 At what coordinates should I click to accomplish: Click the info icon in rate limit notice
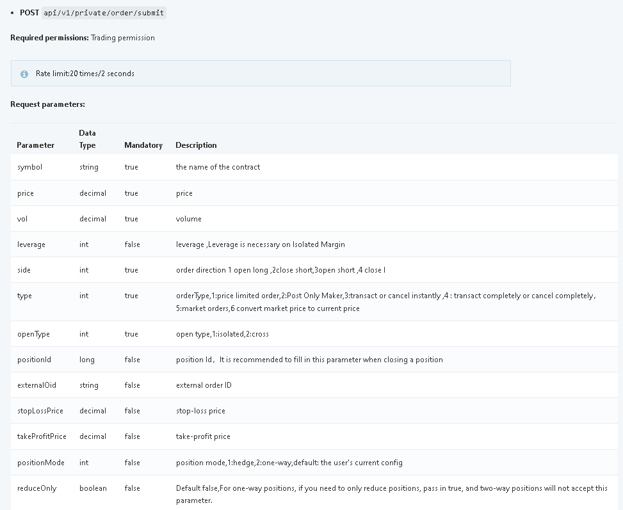click(x=24, y=74)
